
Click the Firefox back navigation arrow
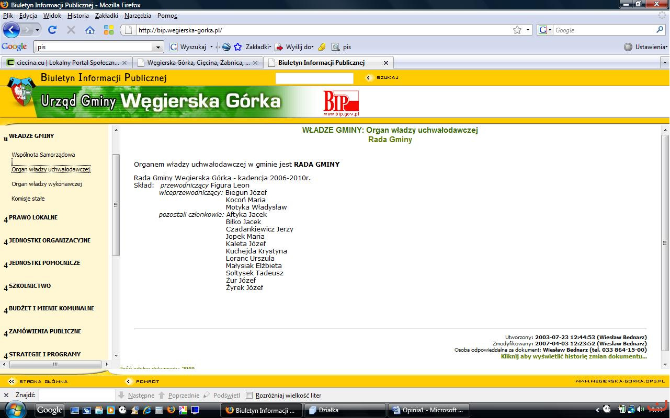tap(12, 30)
